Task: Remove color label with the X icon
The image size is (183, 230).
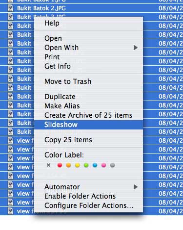Action: pos(48,165)
